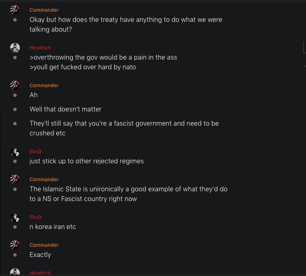Click Commander username above Islamic State message
The height and width of the screenshot is (276, 306).
tap(44, 179)
